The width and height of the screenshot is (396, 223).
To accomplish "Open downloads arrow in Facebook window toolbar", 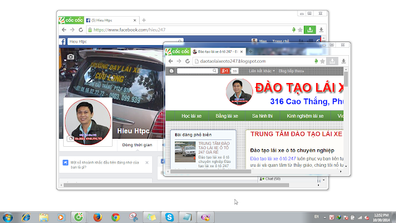I will [321, 30].
